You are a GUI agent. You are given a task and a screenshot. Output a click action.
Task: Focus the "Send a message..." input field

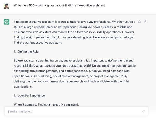(73, 112)
